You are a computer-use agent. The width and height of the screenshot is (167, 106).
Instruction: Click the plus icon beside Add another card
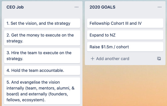coord(93,59)
